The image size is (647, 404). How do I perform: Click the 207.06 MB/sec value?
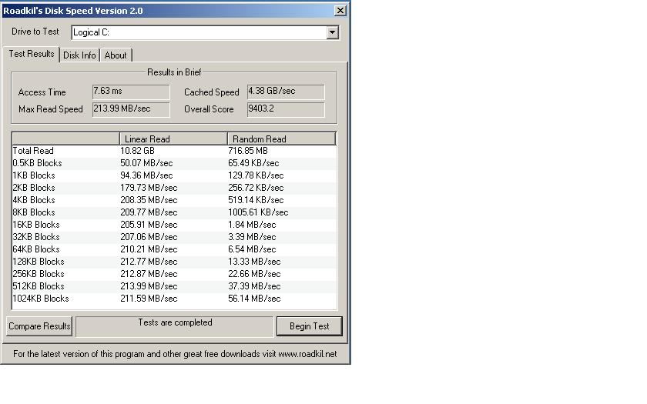[149, 238]
